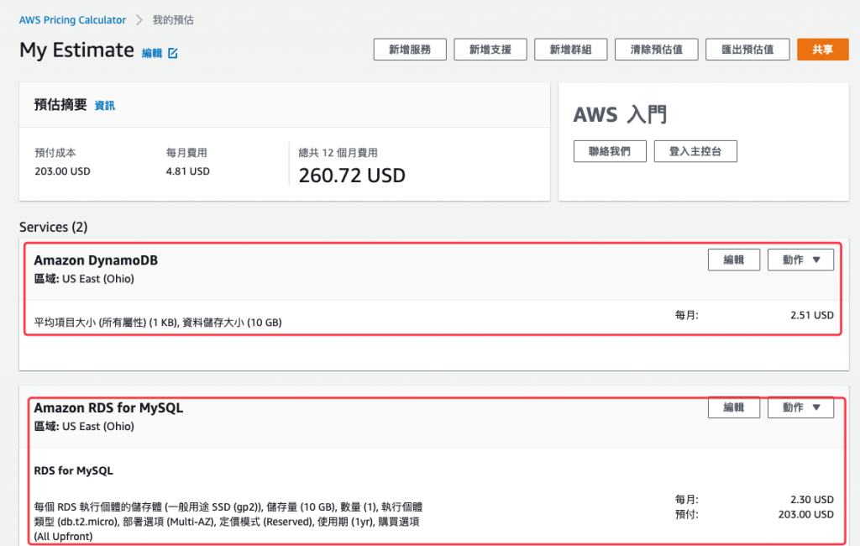Click the edit pencil icon beside My Estimate
Screen dimensions: 860x546
point(173,53)
